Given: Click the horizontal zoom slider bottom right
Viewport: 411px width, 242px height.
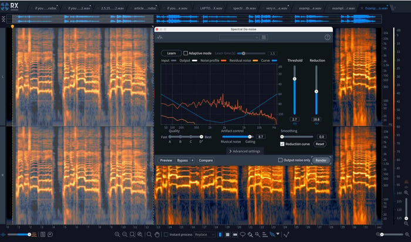Looking at the screenshot, I should 392,234.
